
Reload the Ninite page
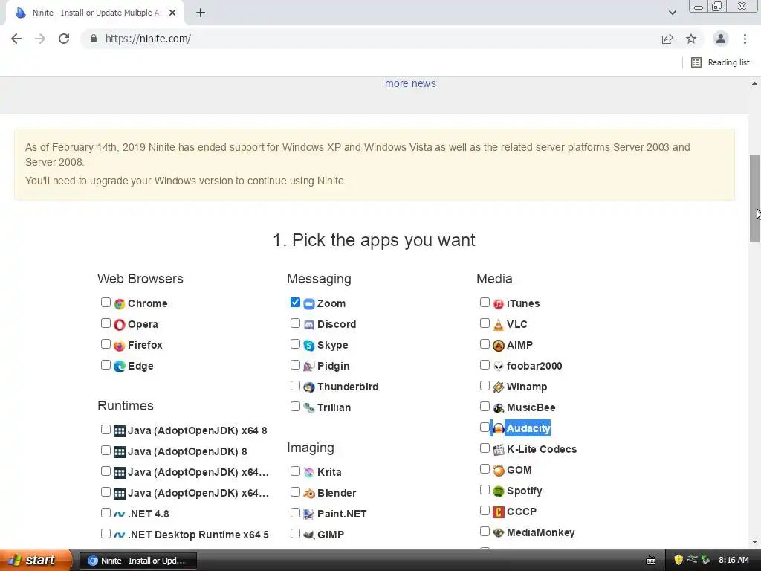click(x=64, y=39)
